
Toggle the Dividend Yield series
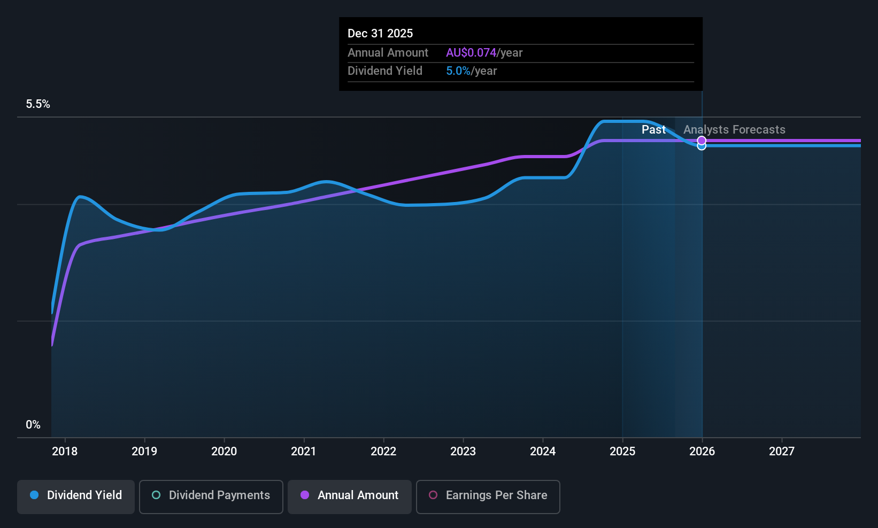coord(76,495)
